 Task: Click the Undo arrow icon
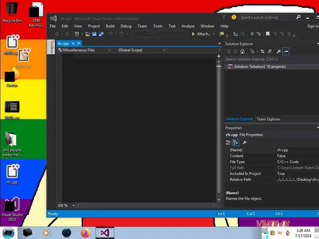pyautogui.click(x=111, y=34)
